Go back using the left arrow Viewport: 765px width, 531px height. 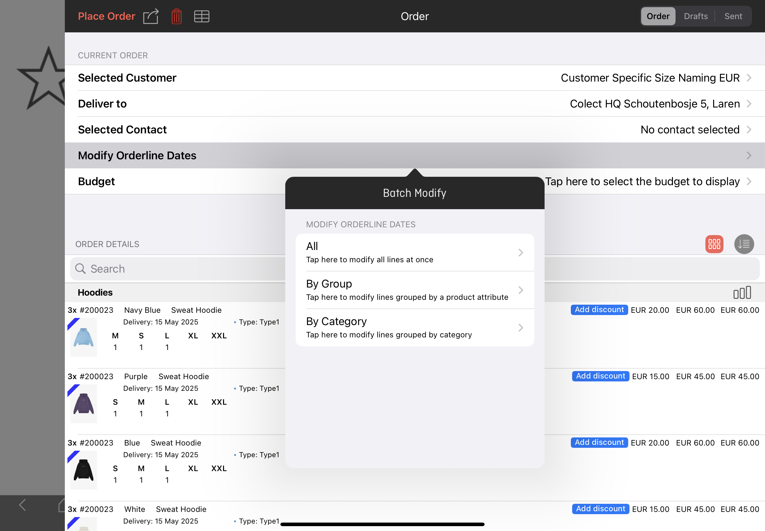click(23, 505)
